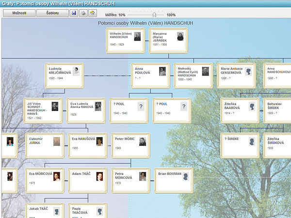Click Peter MÓRIC portrait photo
This screenshot has height=218, width=291.
(143, 141)
